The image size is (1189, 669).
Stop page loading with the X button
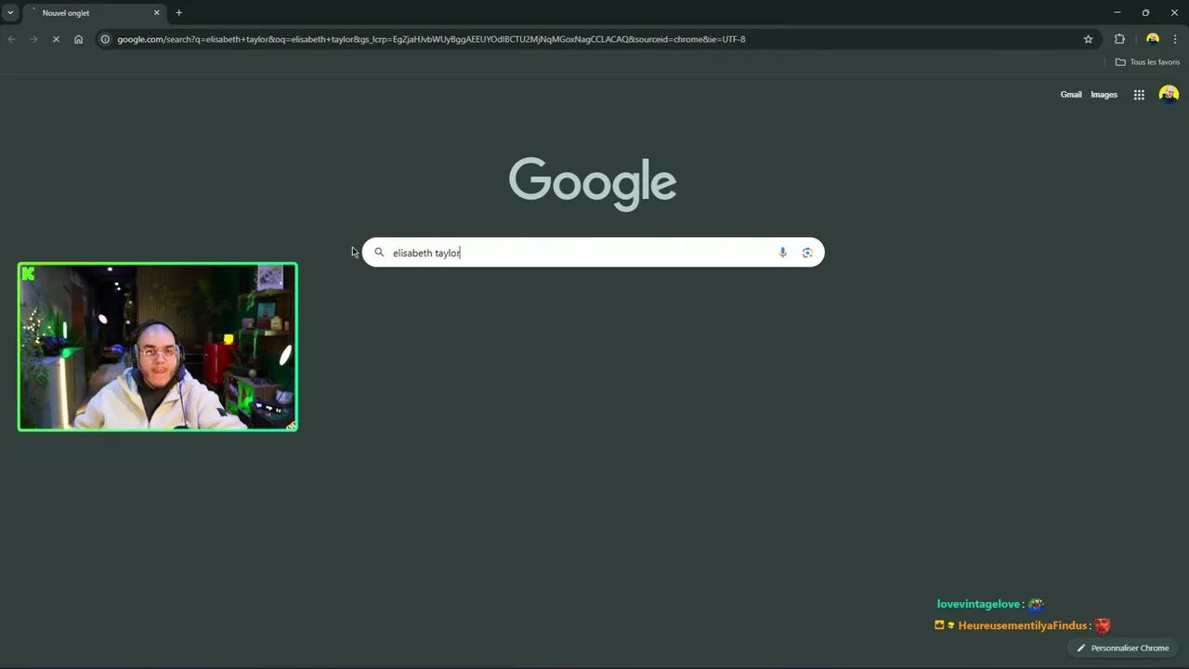point(56,39)
